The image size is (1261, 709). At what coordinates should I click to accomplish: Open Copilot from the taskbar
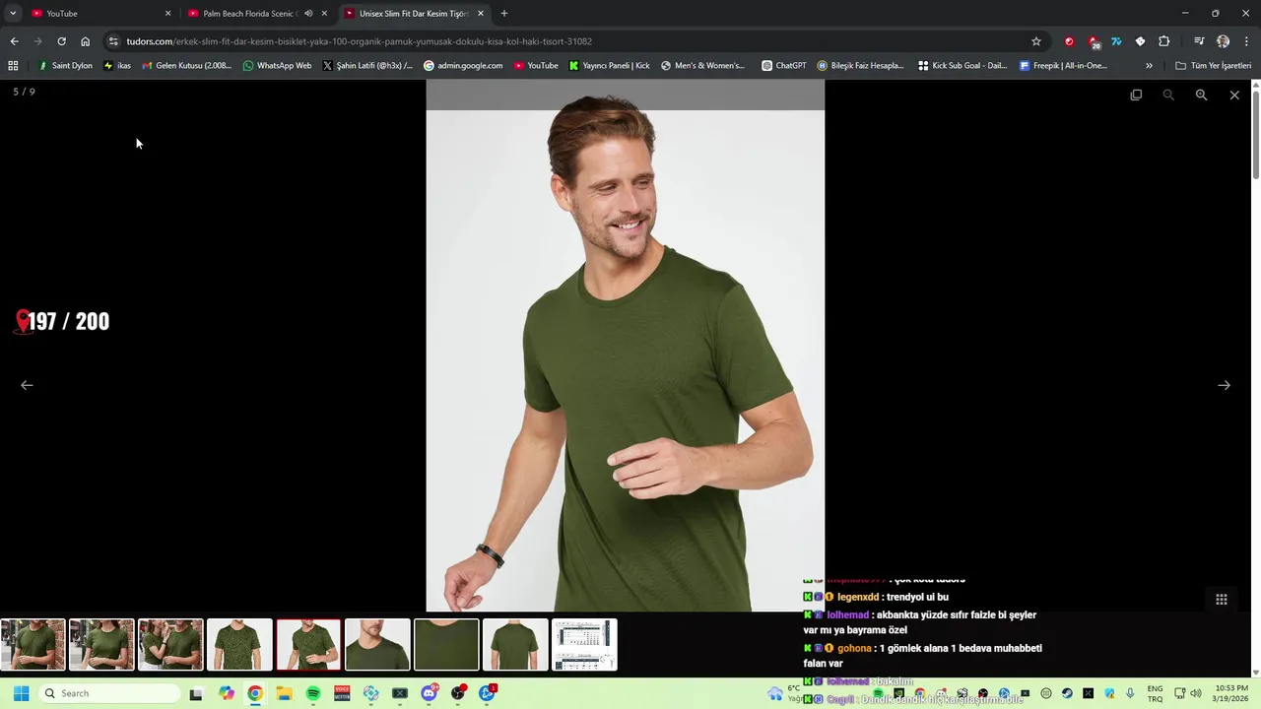(x=227, y=693)
